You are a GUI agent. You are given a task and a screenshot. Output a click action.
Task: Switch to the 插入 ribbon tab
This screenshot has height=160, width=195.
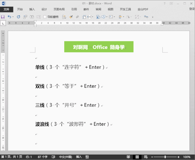click(32, 9)
